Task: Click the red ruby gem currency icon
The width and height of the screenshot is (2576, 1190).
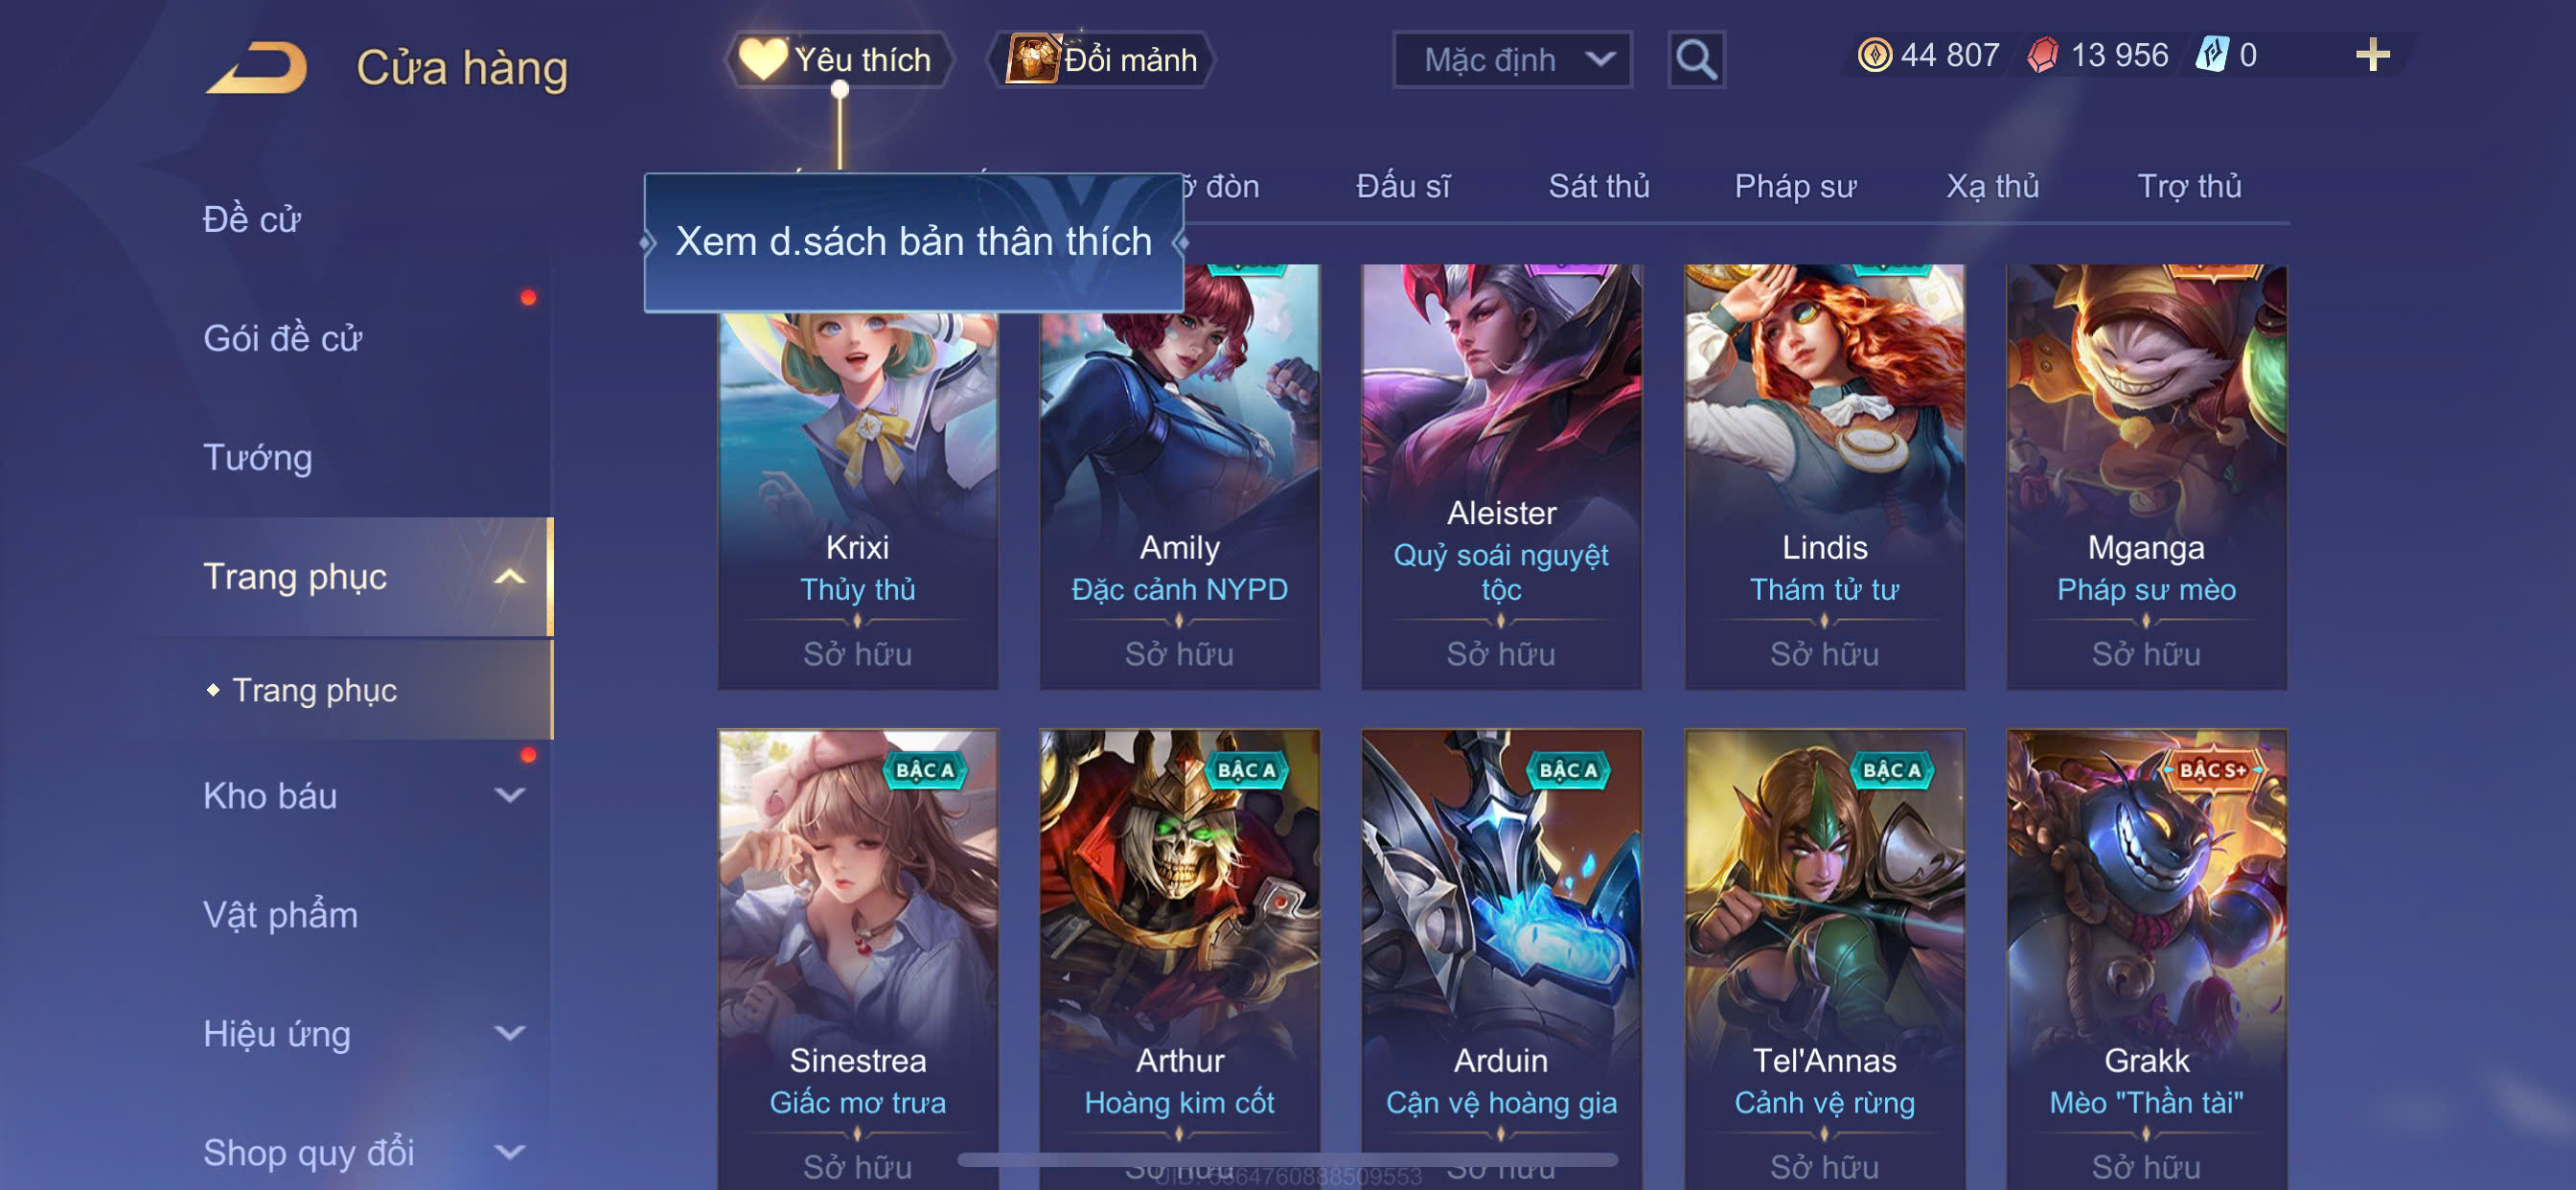Action: click(2042, 55)
